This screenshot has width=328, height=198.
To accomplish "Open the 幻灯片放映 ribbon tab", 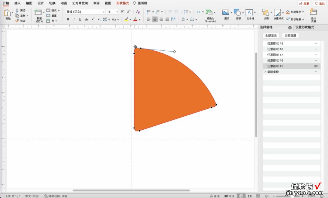I will [x=80, y=3].
